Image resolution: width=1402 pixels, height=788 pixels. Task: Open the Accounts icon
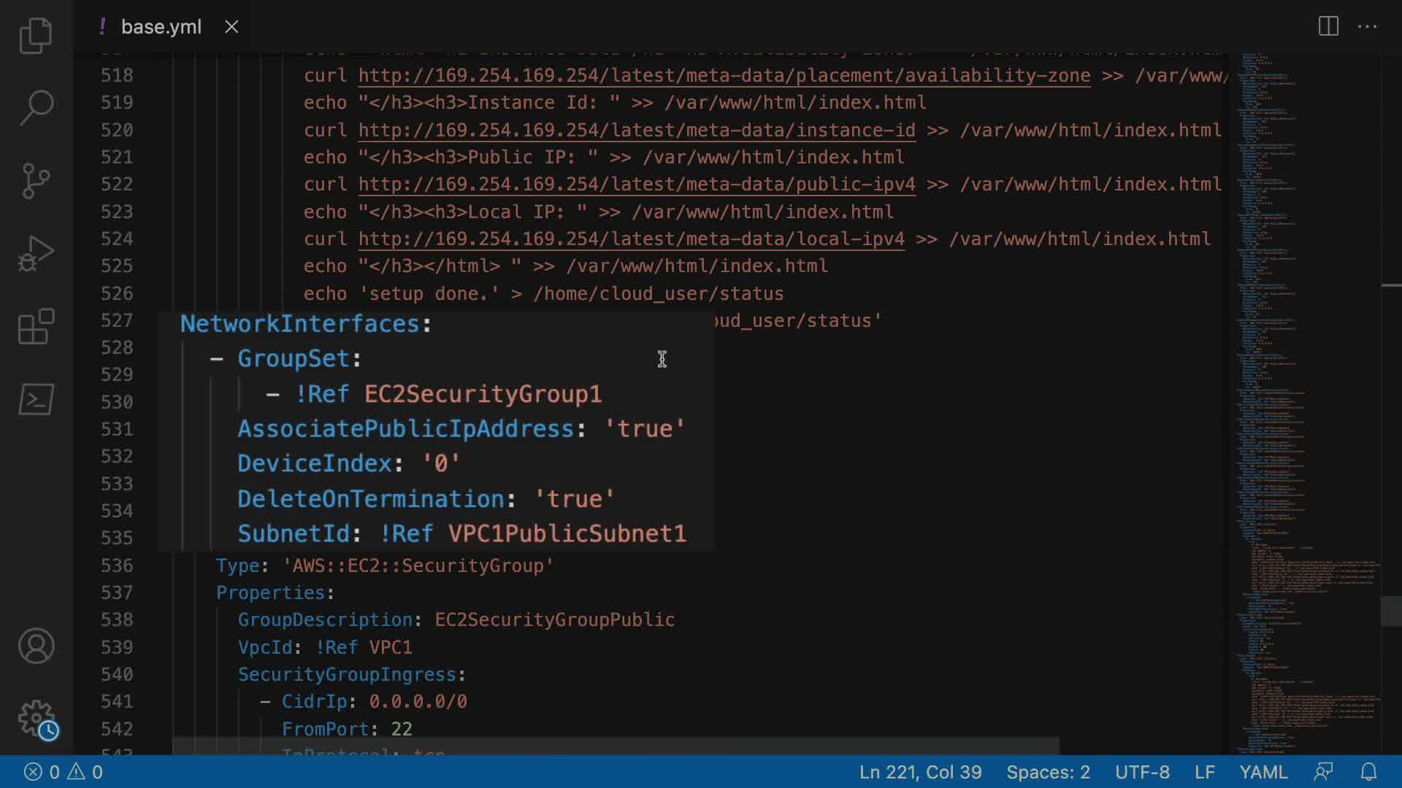click(x=36, y=646)
